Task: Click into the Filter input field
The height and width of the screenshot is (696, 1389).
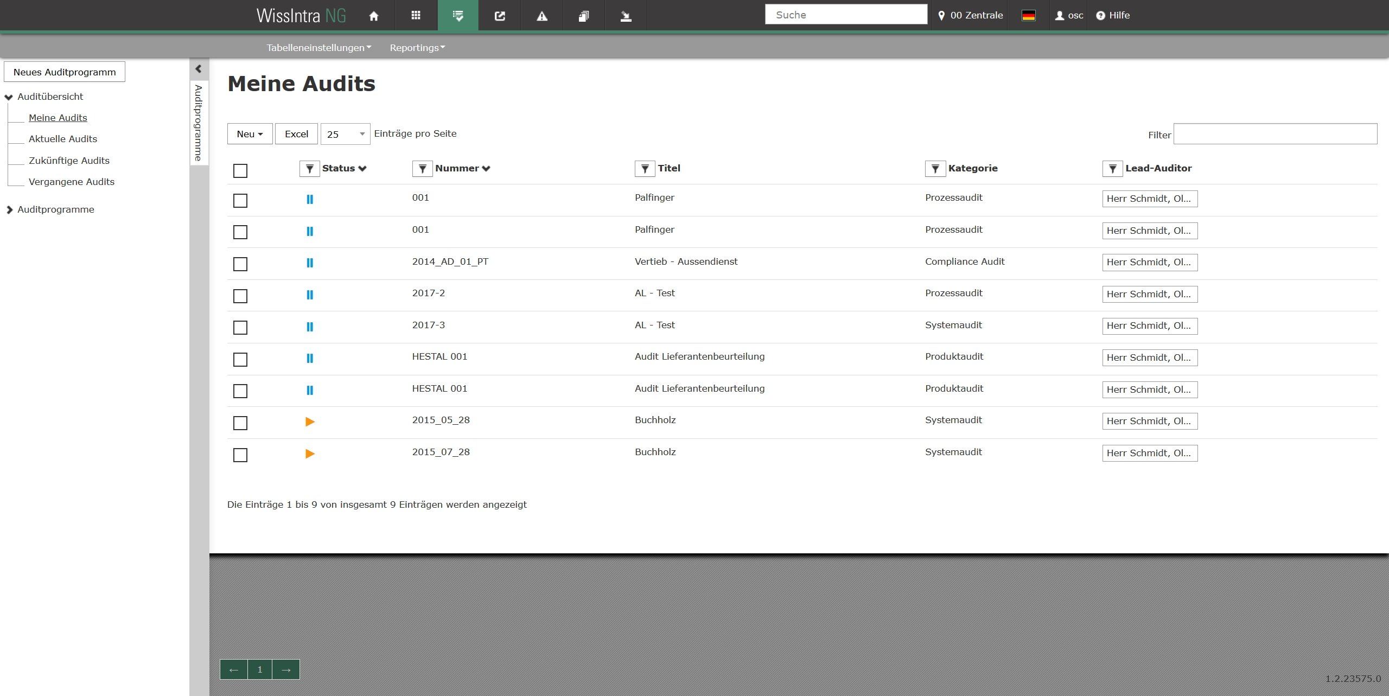Action: [1275, 134]
